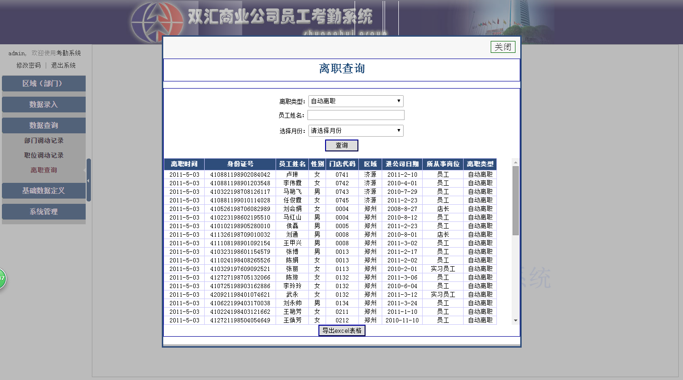Expand the 基础数据定义 menu

(44, 190)
